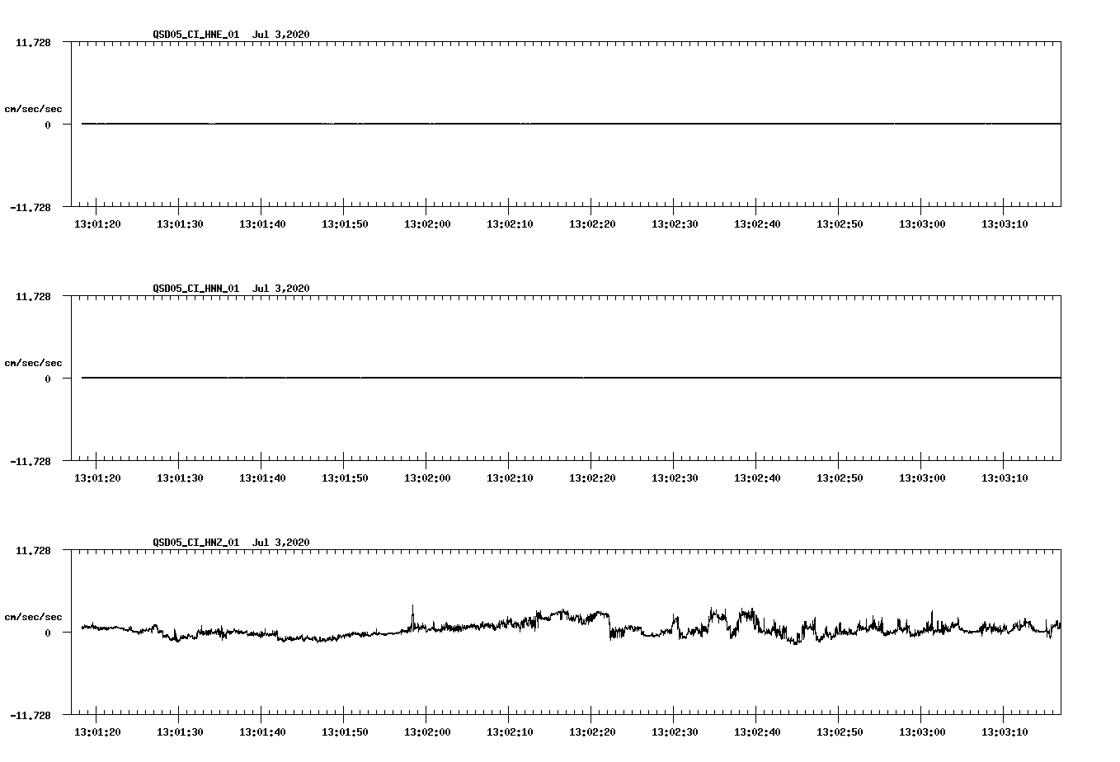Click 13:02:20 time label under HNZ plot
This screenshot has width=1120, height=762.
point(592,732)
